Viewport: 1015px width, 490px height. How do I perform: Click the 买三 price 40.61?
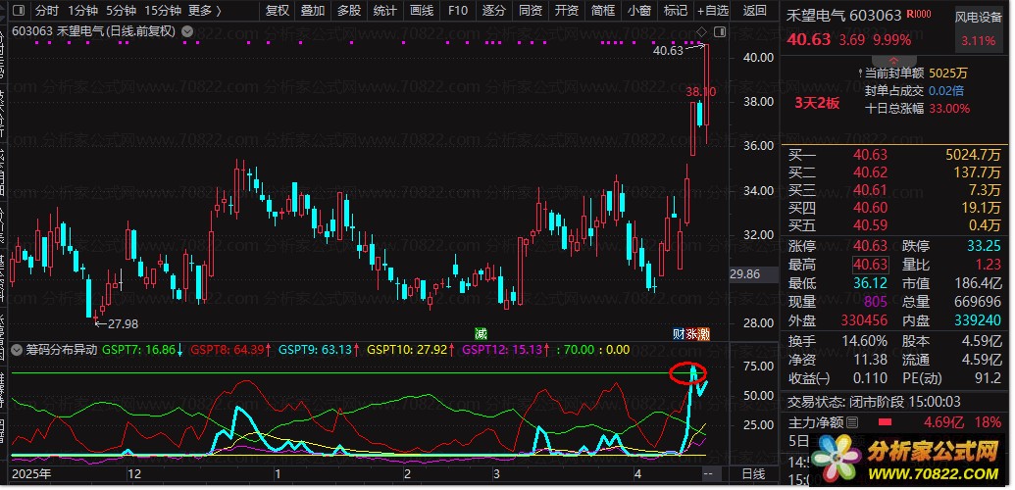click(x=870, y=190)
